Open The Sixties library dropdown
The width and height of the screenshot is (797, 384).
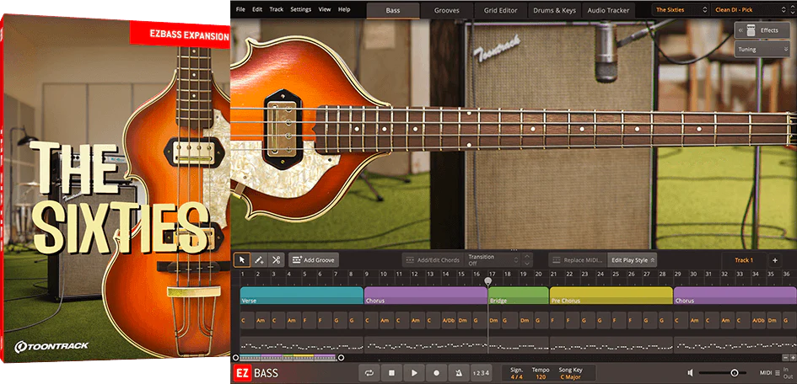click(x=680, y=10)
